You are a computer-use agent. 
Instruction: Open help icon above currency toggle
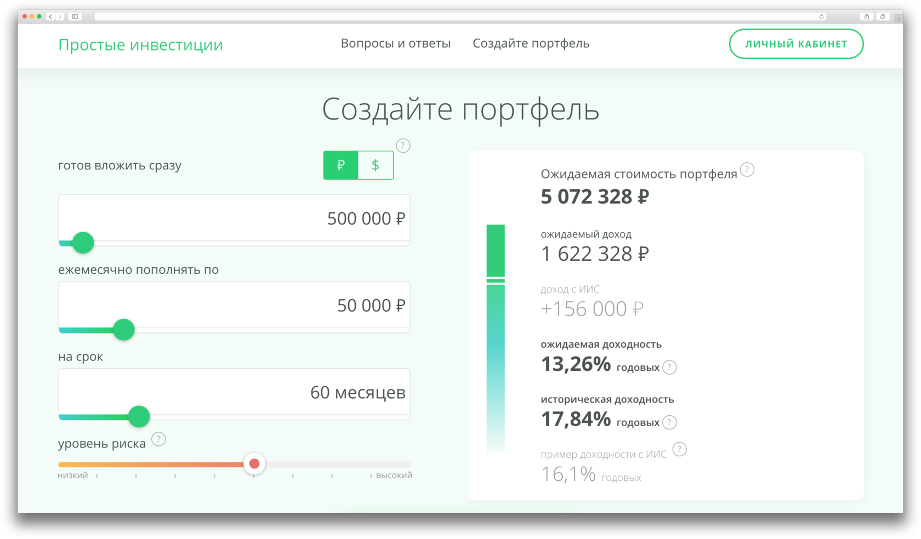tap(403, 146)
